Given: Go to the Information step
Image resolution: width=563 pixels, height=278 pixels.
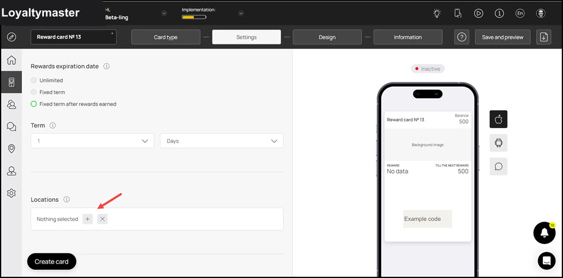Looking at the screenshot, I should [x=408, y=37].
